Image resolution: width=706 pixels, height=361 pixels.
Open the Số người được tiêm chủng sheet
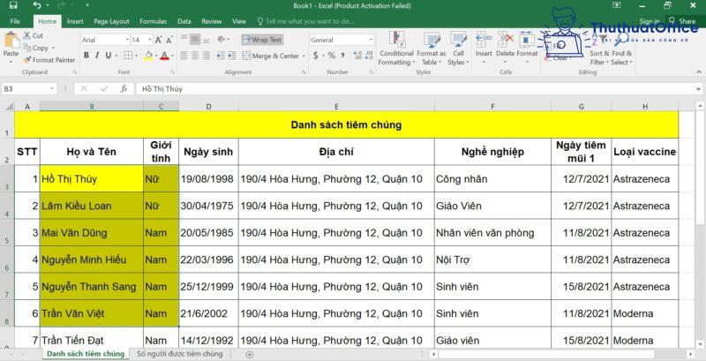[x=180, y=354]
